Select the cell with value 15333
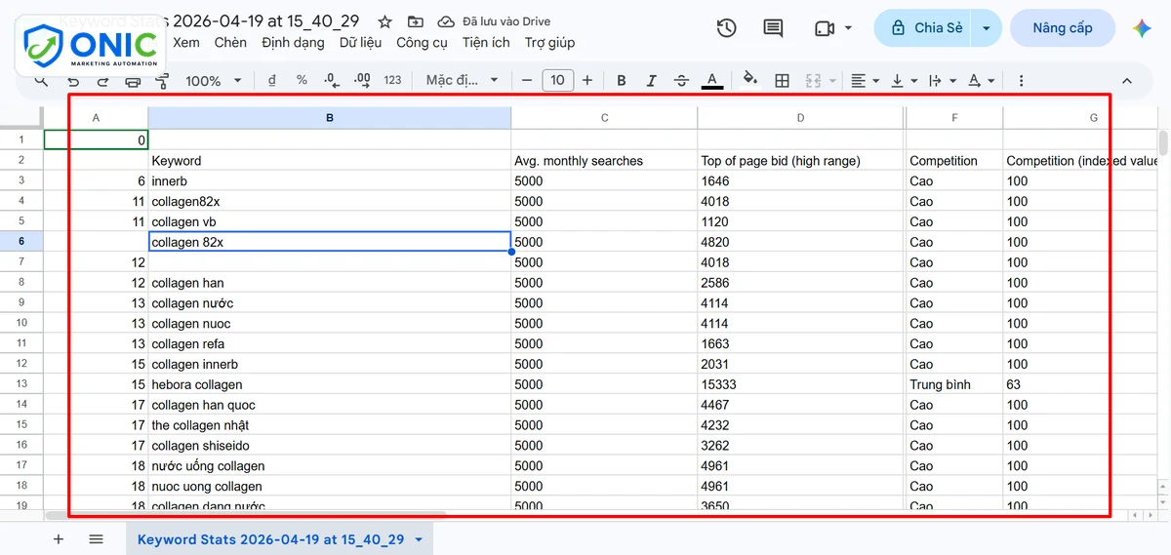Image resolution: width=1171 pixels, height=555 pixels. 801,384
